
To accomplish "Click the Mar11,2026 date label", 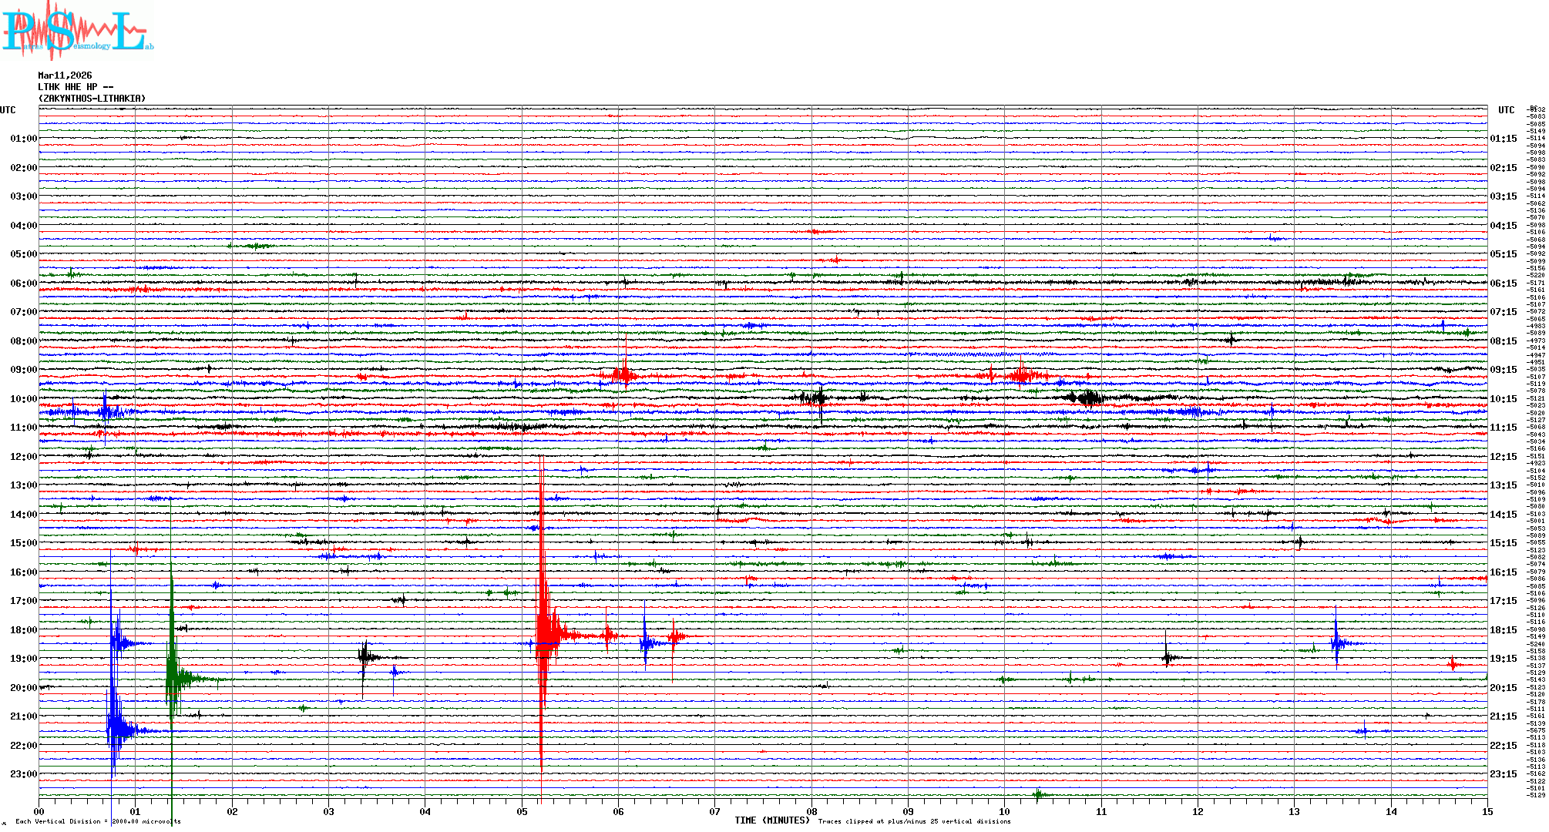I will click(x=65, y=75).
